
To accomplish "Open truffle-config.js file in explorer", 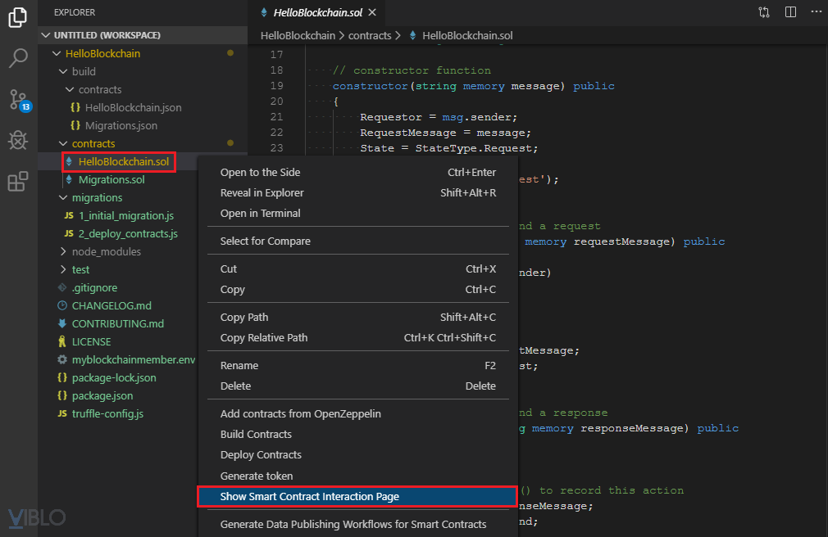I will (107, 413).
